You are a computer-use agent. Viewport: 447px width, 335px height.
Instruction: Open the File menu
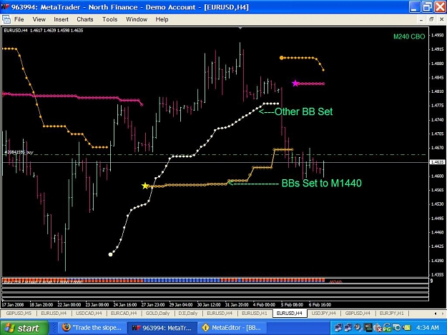tap(19, 19)
